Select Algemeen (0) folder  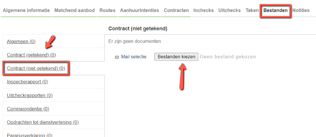(x=21, y=42)
